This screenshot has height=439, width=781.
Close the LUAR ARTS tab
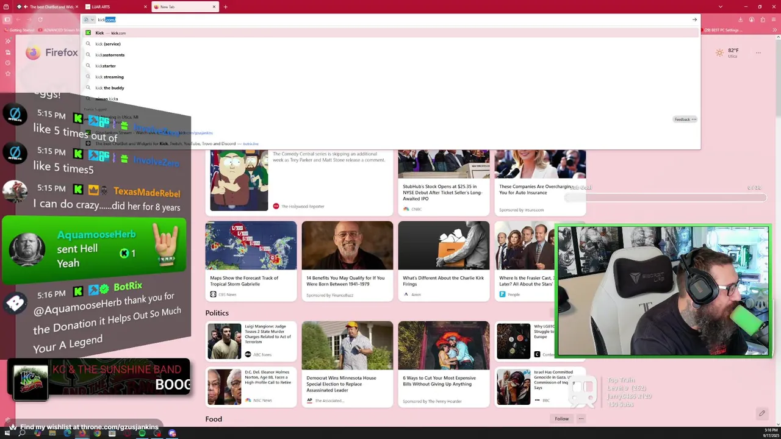[x=145, y=7]
